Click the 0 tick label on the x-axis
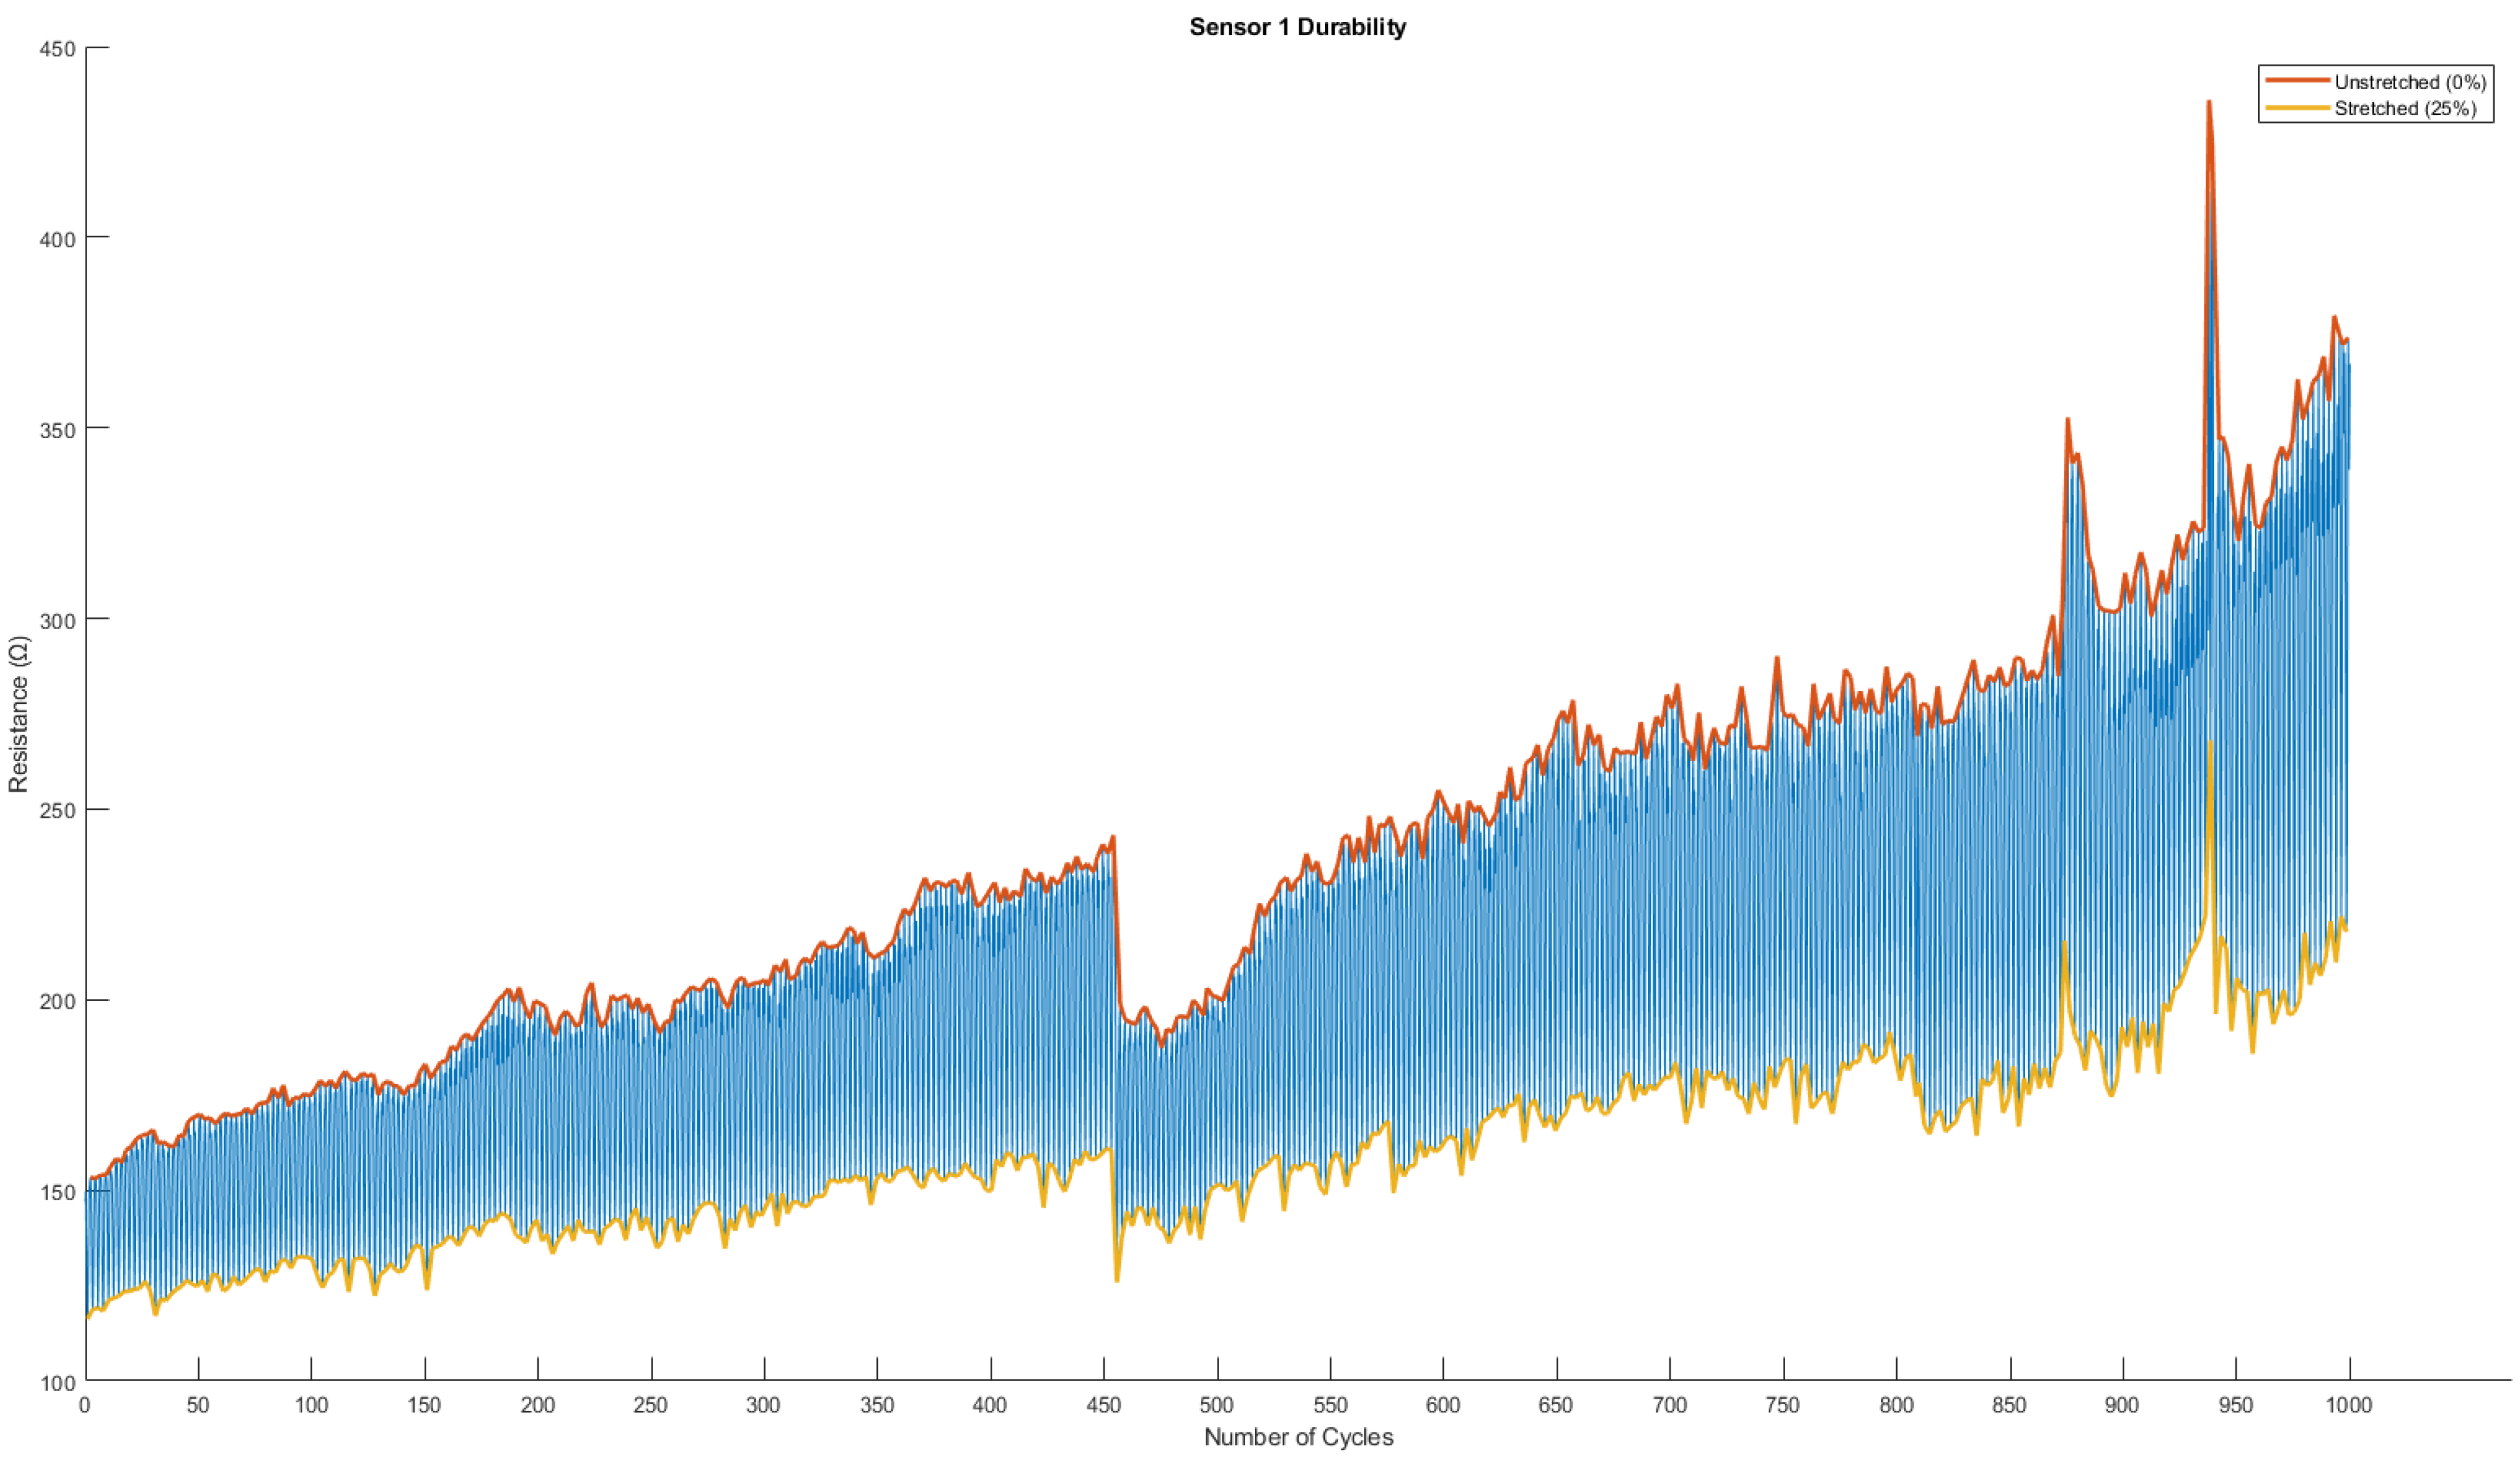2520x1463 pixels. pyautogui.click(x=85, y=1406)
